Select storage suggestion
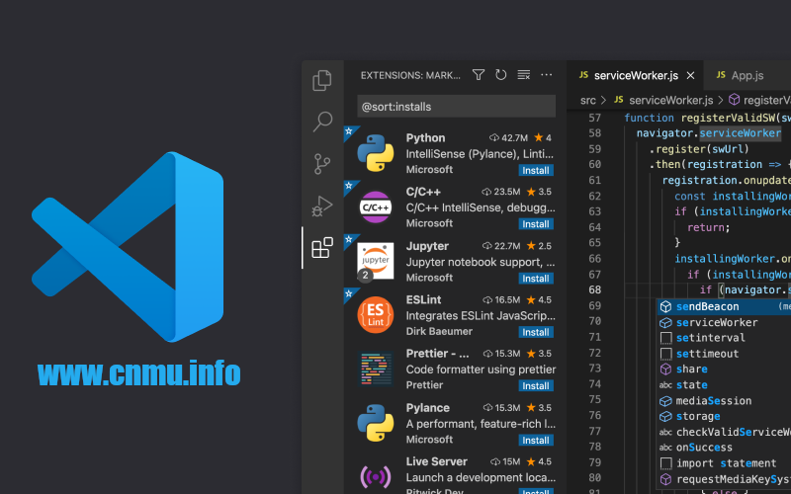Image resolution: width=791 pixels, height=494 pixels. 724,416
